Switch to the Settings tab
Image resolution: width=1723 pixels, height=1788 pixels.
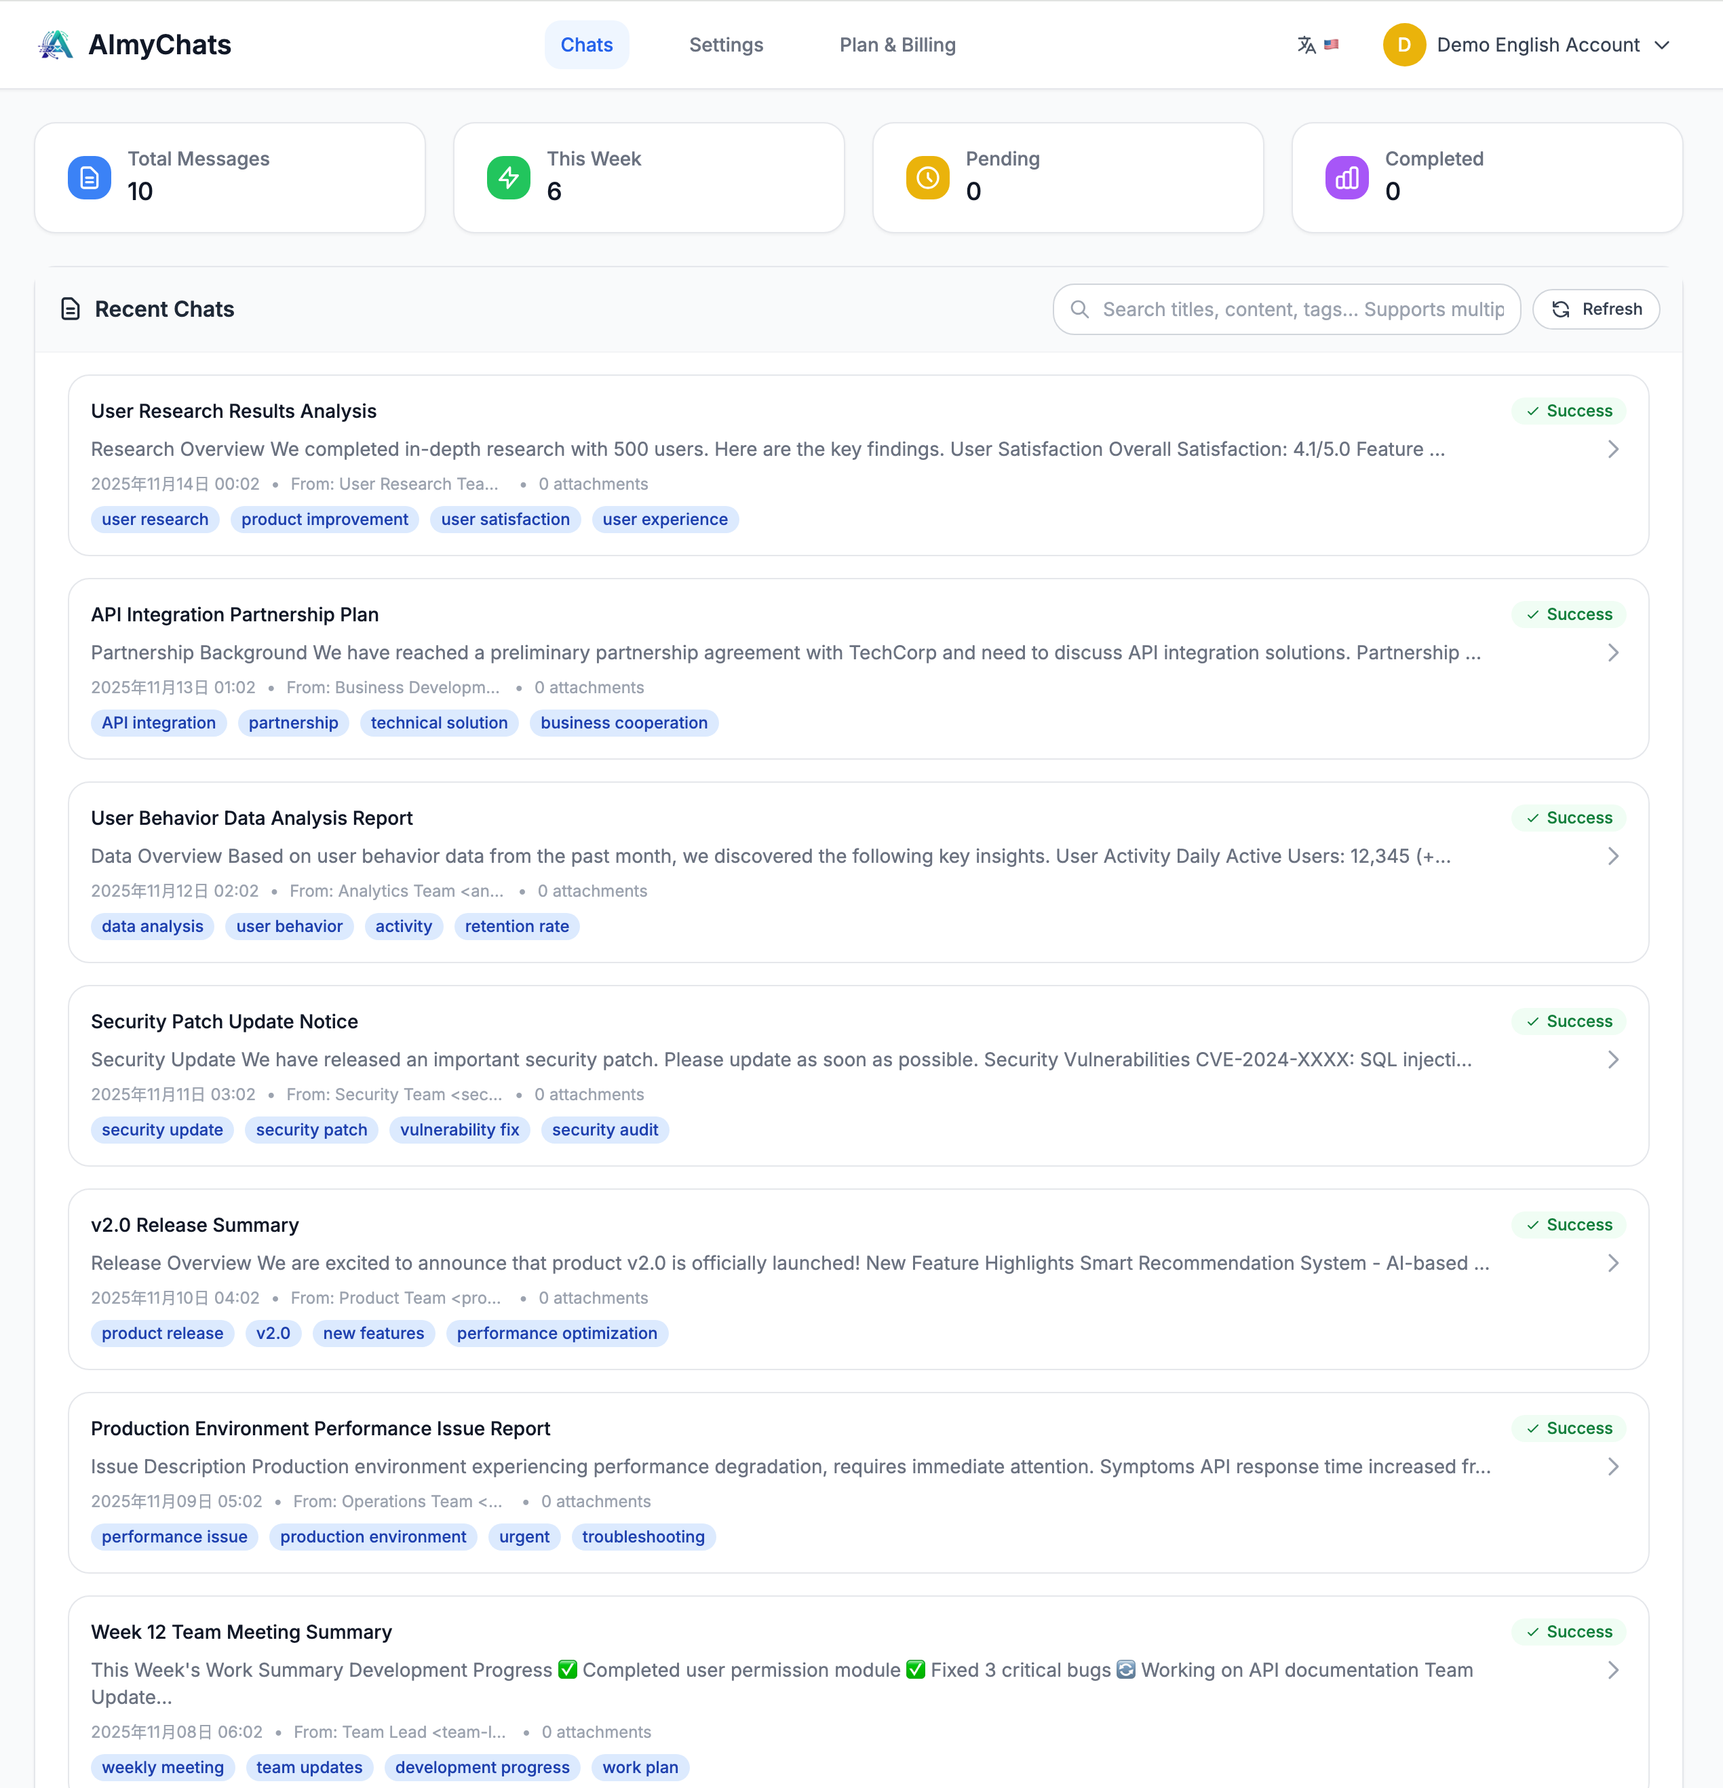point(726,44)
